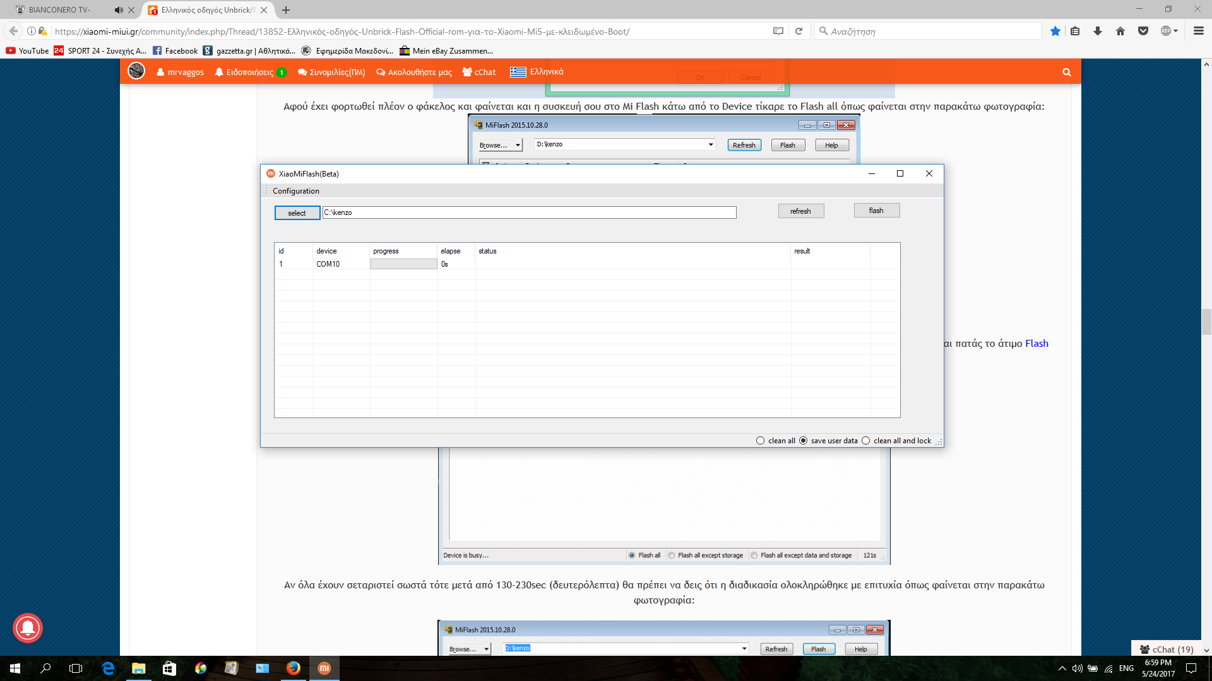Viewport: 1212px width, 681px height.
Task: Click the Pocket icon in the toolbar
Action: pyautogui.click(x=1143, y=31)
